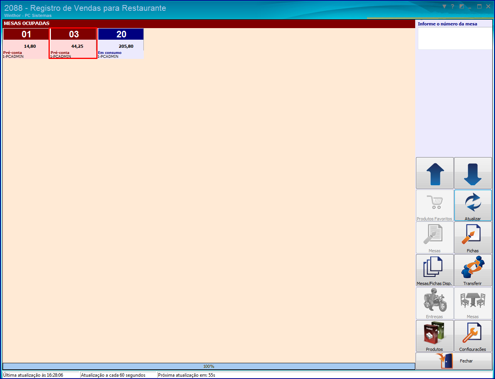Refresh tables with Atualizar button
495x379 pixels.
tap(473, 205)
